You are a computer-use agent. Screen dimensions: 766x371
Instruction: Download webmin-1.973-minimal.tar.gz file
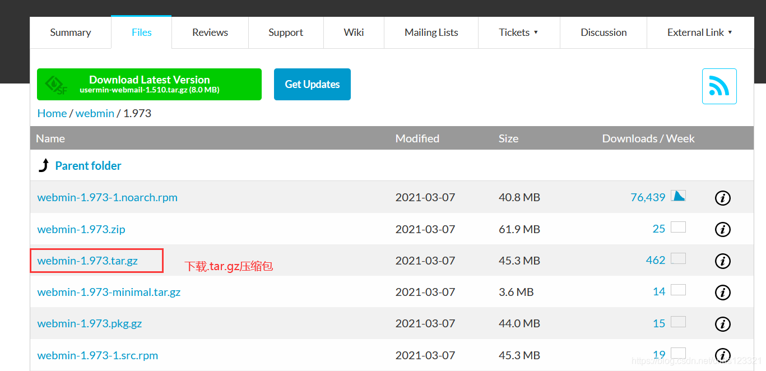[x=109, y=292]
